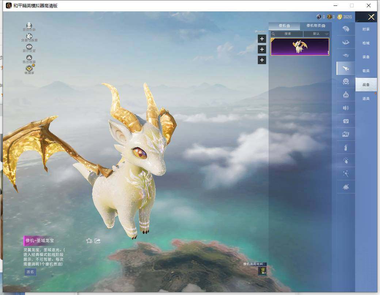Click the topmost left-side avatar icon

coord(29,26)
